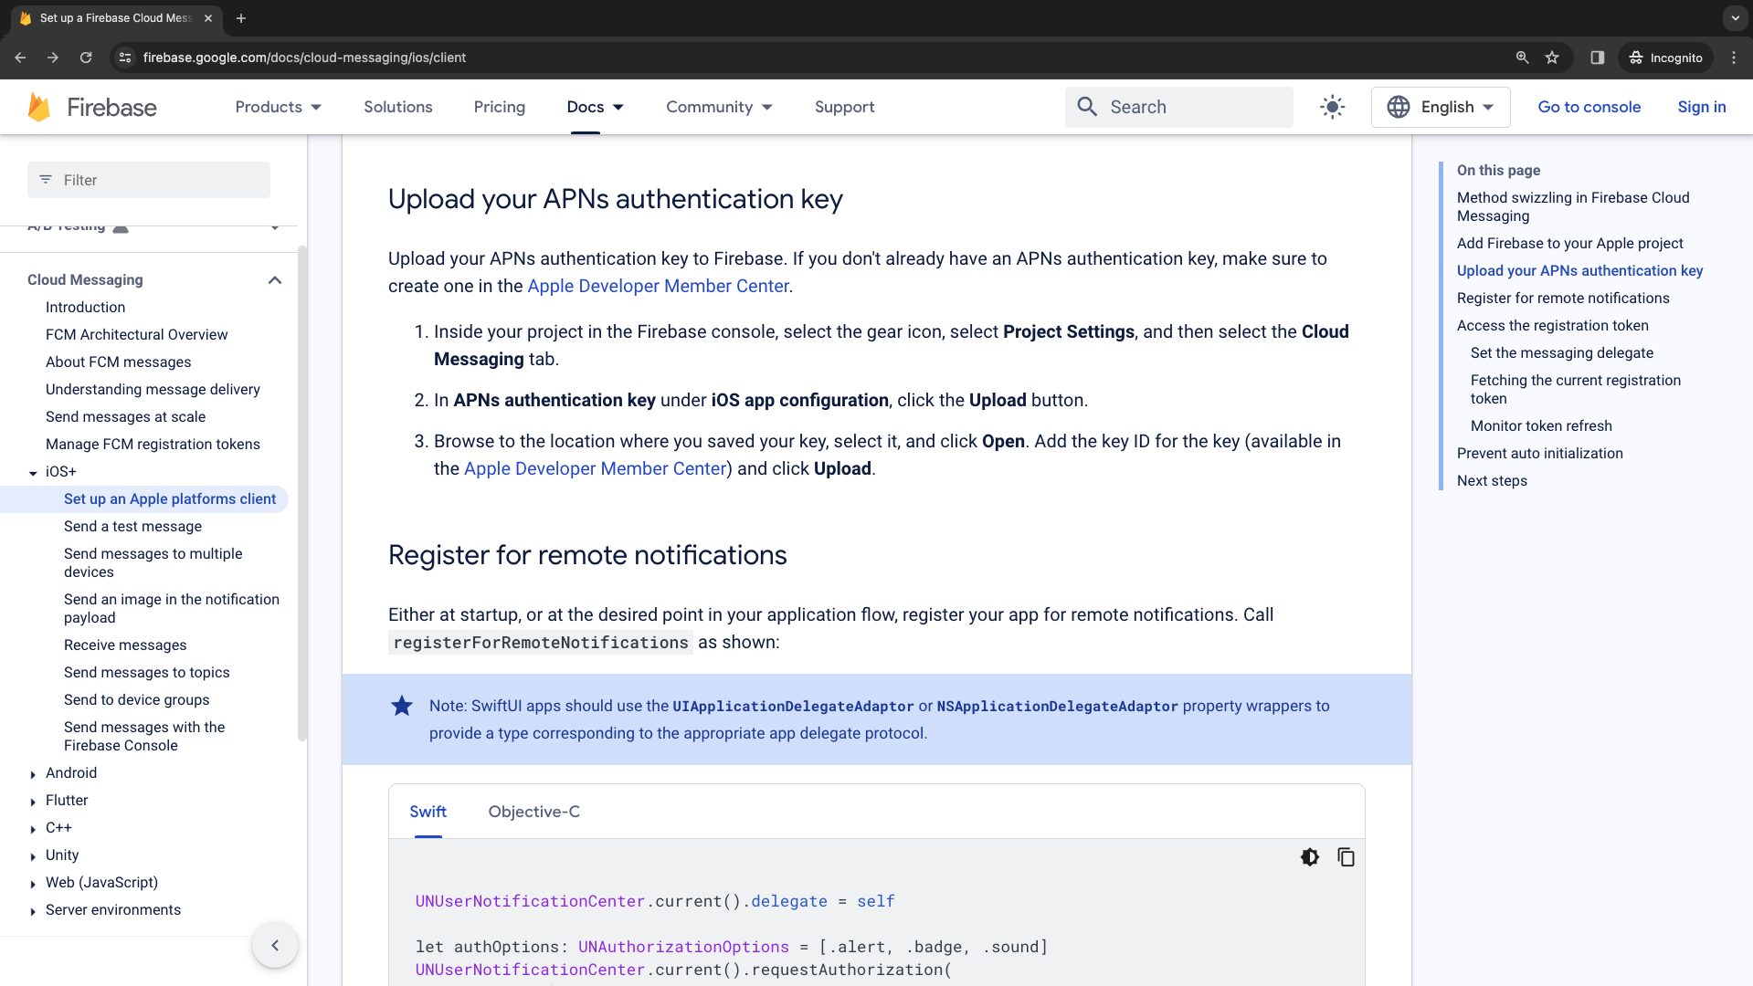The image size is (1753, 986).
Task: Open the English language selector
Action: tap(1441, 107)
